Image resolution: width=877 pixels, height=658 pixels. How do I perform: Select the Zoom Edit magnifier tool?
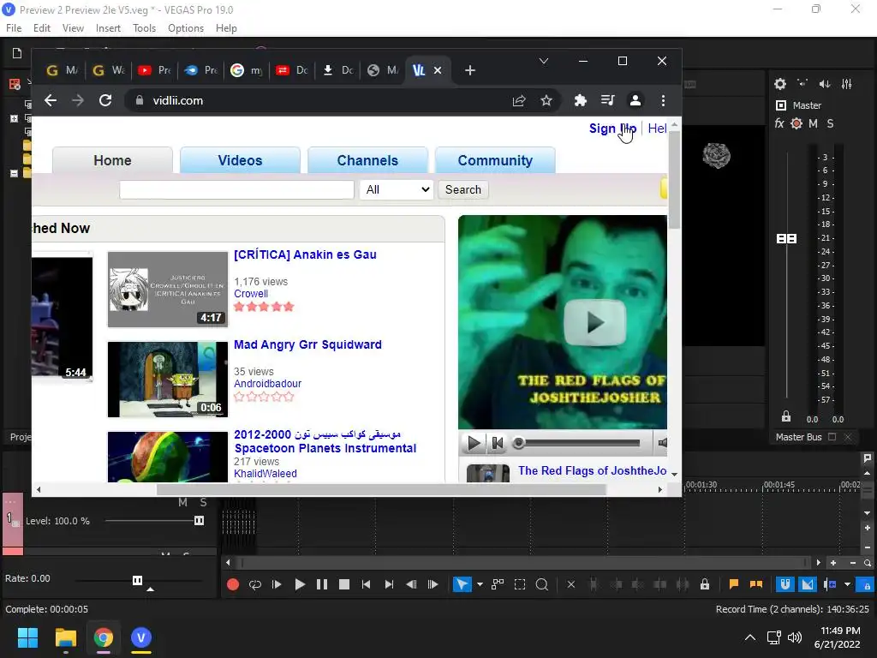[x=542, y=584]
